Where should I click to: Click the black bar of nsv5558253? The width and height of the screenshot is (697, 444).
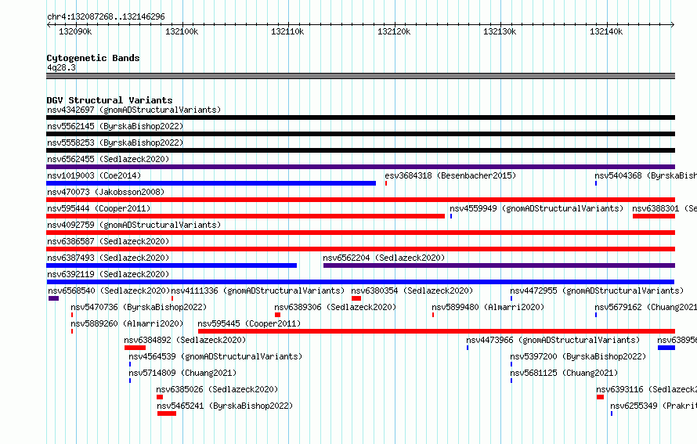[360, 150]
